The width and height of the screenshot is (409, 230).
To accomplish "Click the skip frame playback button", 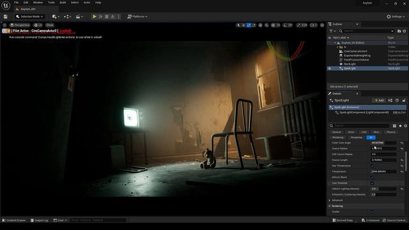I will pyautogui.click(x=101, y=17).
